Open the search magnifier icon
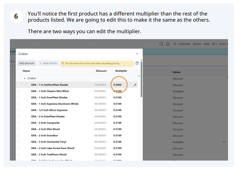Screen dimensions: 239x169 pos(161,44)
